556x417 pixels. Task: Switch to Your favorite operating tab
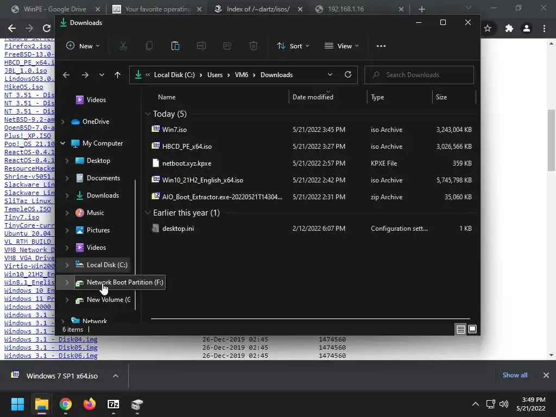click(158, 9)
